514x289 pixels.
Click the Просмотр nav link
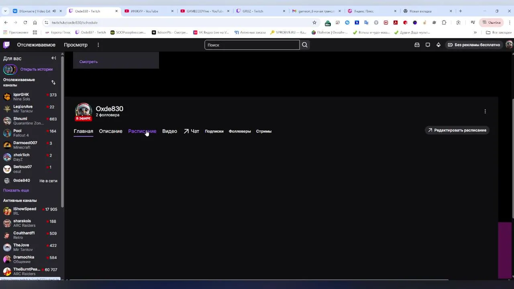tap(75, 45)
